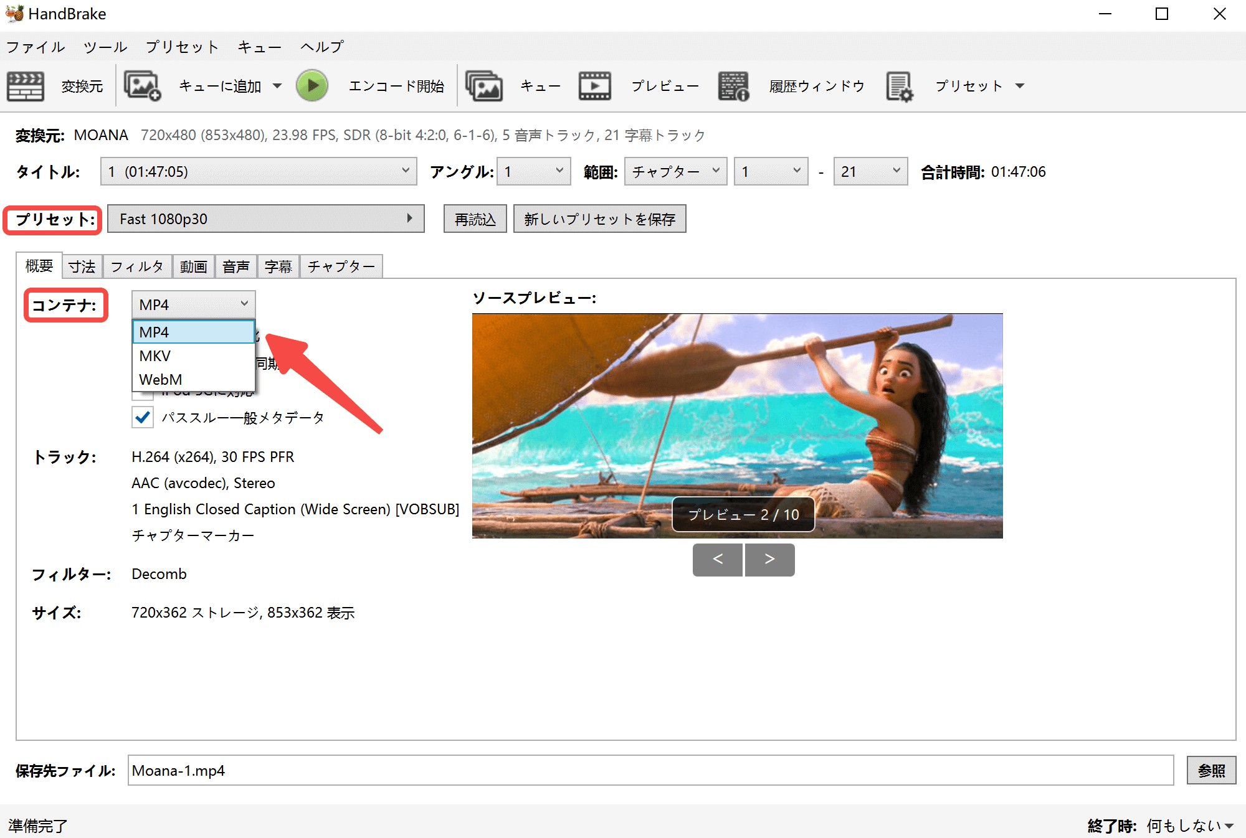Open the キュー menu in menu bar

pyautogui.click(x=259, y=47)
